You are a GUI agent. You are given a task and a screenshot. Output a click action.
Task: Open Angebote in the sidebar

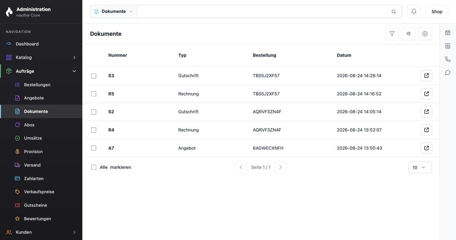(x=41, y=98)
